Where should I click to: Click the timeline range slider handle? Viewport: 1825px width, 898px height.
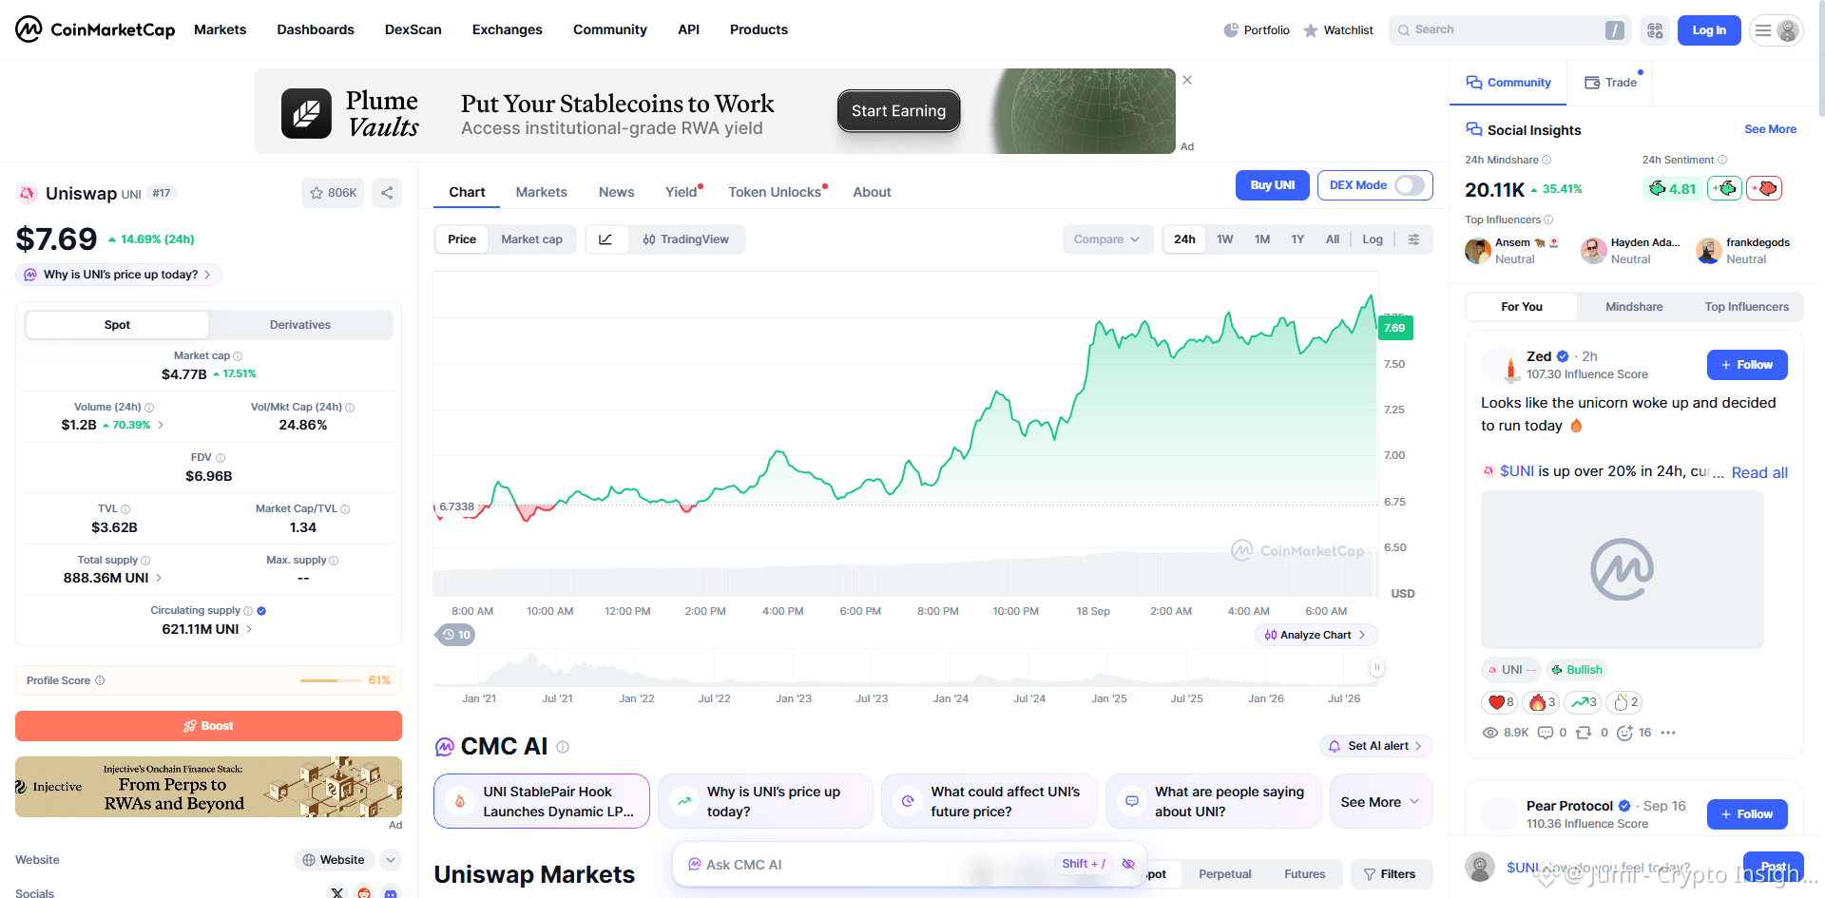1375,667
